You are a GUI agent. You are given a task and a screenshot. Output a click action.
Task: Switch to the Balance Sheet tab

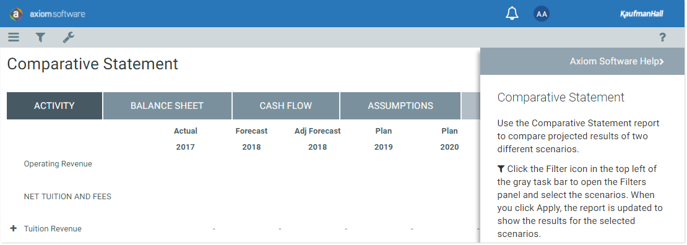click(x=167, y=106)
